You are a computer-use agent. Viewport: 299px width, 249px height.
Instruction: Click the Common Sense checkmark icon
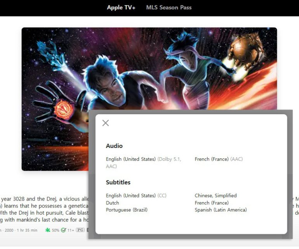64,230
